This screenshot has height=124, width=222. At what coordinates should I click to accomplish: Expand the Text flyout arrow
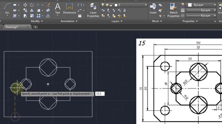click(58, 15)
